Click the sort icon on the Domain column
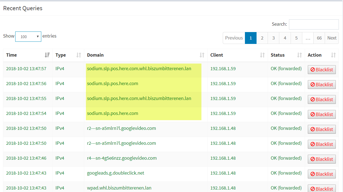Viewport: 343px width, 192px height. (201, 55)
